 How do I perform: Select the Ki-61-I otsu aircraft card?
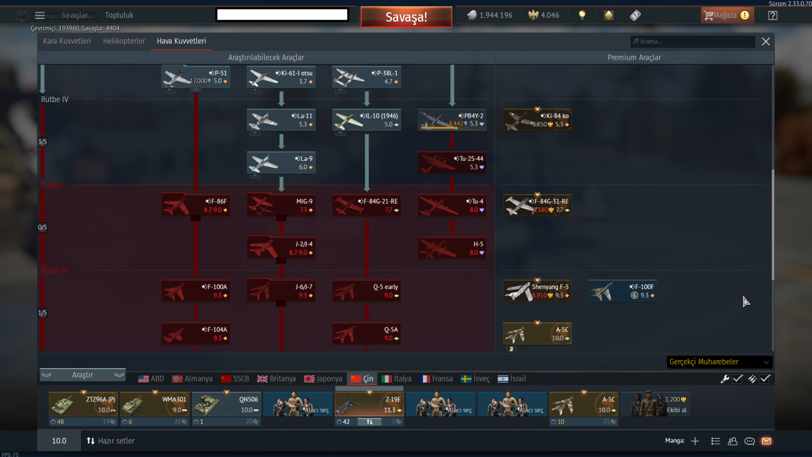281,77
